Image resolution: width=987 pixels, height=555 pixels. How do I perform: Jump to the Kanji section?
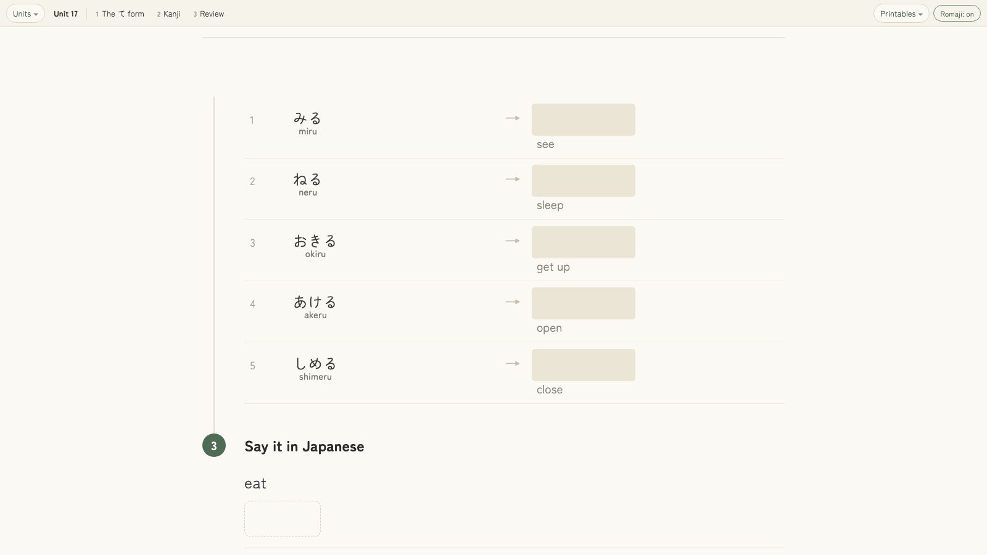tap(168, 14)
